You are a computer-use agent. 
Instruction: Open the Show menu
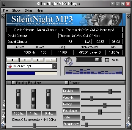click(16, 10)
